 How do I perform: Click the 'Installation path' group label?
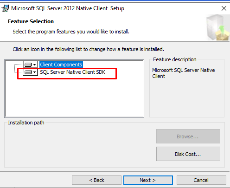(26, 123)
